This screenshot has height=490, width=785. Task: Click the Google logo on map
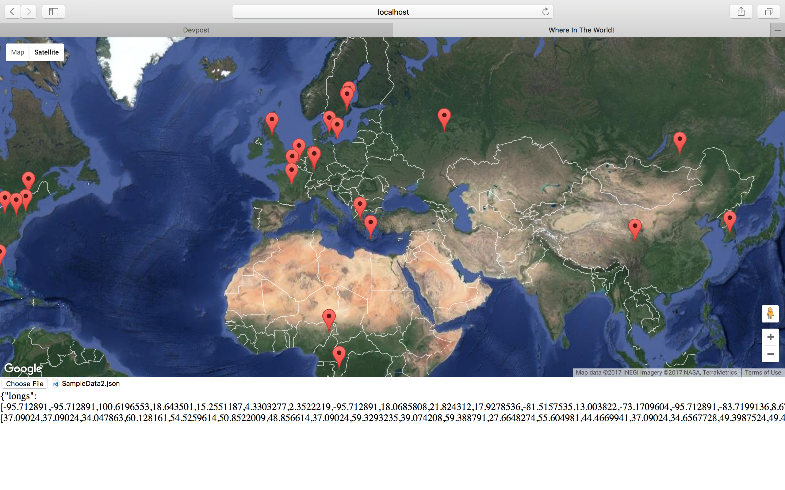(23, 368)
